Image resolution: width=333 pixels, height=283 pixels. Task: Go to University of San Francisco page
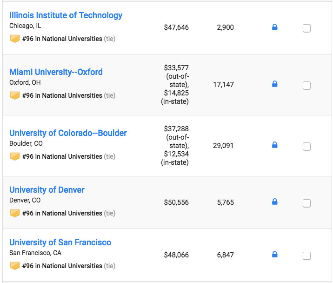(60, 243)
